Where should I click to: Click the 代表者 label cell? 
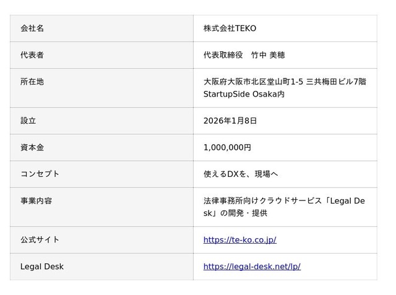click(101, 55)
